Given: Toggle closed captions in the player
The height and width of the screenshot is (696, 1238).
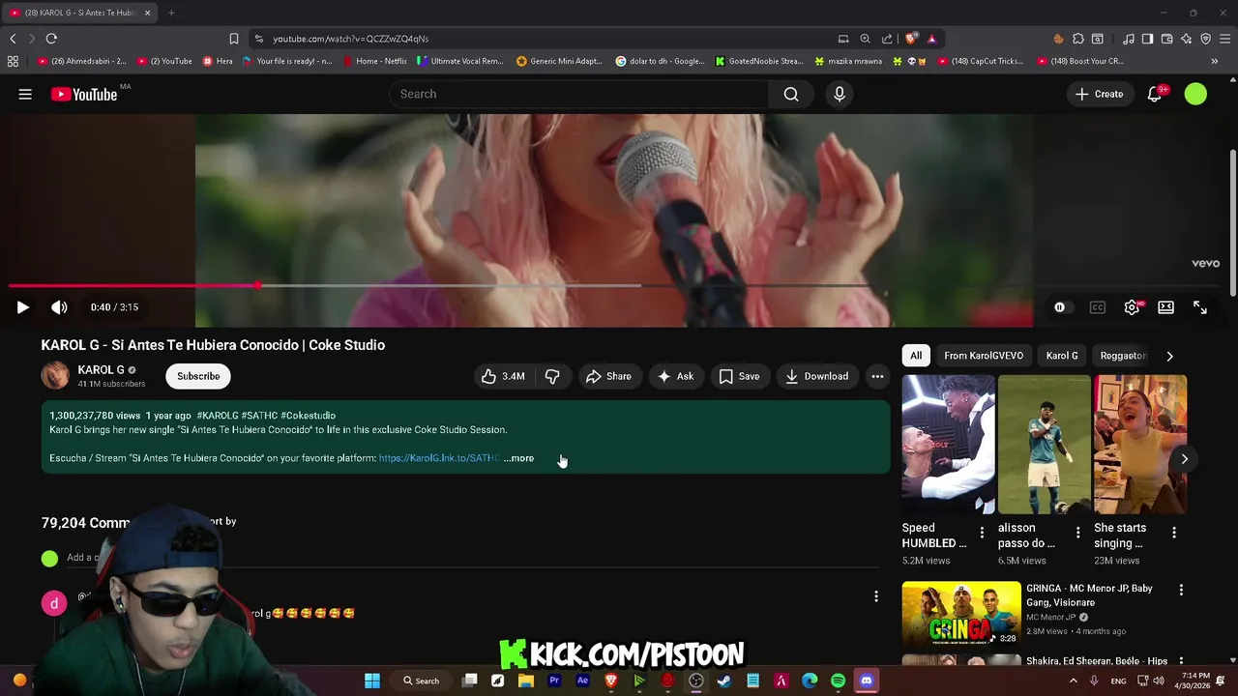Looking at the screenshot, I should point(1097,307).
